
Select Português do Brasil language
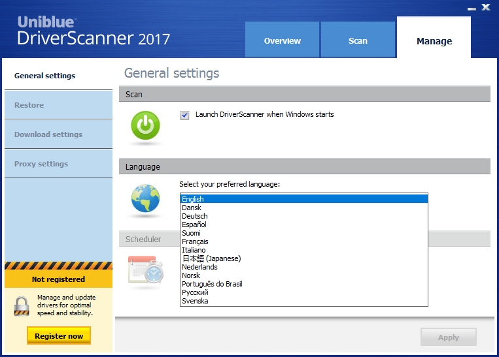(304, 284)
